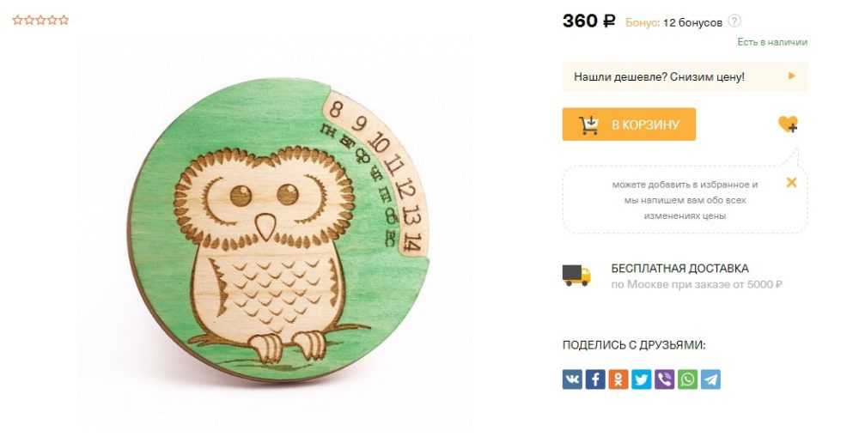859x437 pixels.
Task: Open the owl calendar product image
Action: tap(278, 230)
